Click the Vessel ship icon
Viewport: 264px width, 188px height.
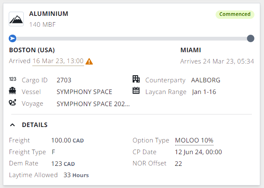click(13, 91)
